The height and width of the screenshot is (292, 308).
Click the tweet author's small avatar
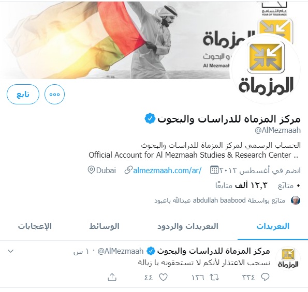(288, 258)
